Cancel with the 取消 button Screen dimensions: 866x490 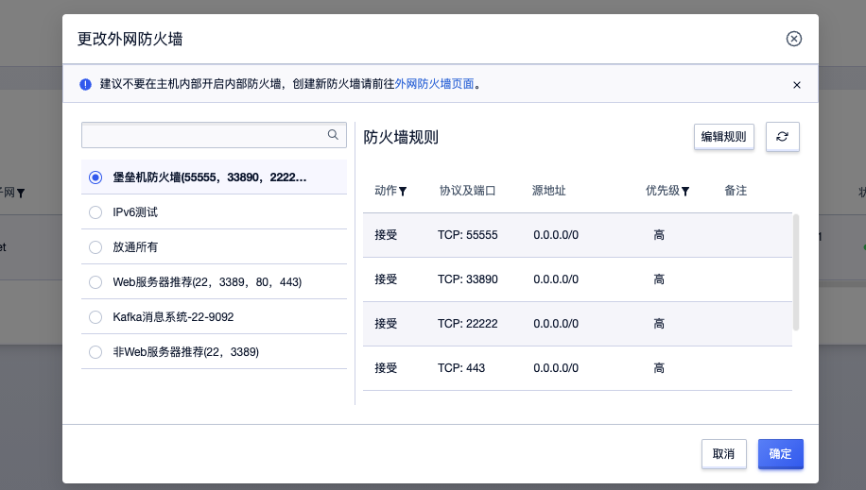(x=723, y=454)
